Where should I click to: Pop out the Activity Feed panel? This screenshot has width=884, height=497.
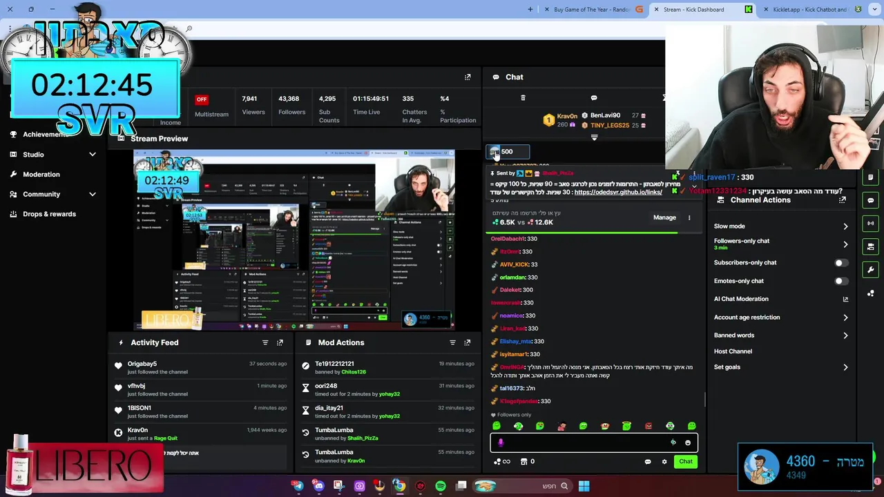pyautogui.click(x=280, y=342)
